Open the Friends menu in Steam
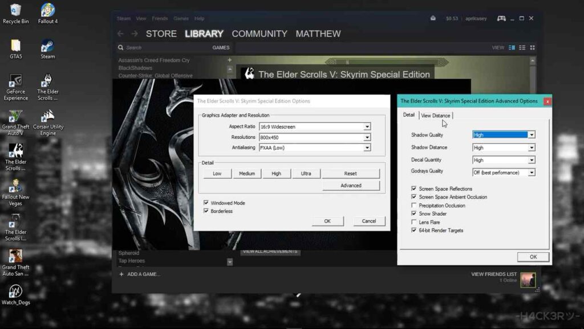This screenshot has height=329, width=584. point(160,18)
